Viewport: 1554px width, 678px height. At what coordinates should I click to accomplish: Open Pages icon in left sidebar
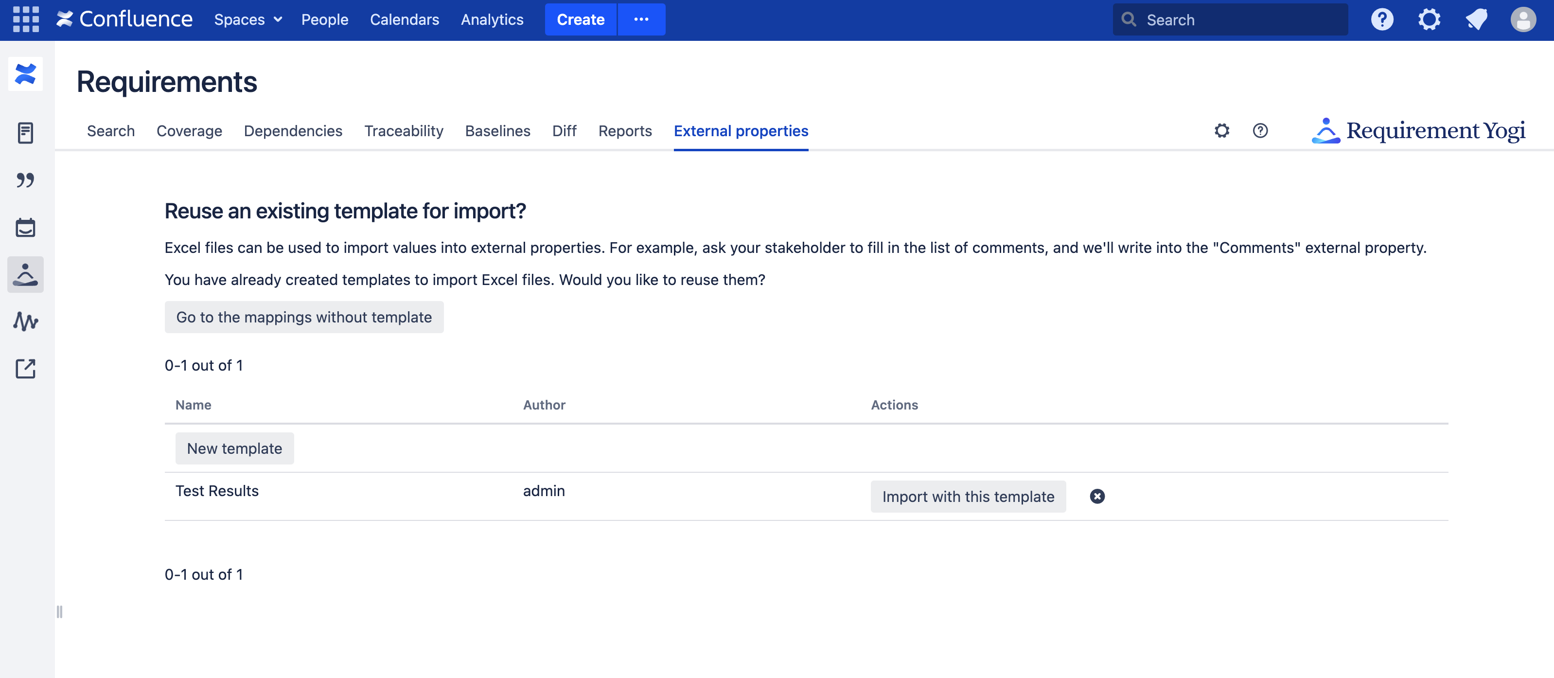pos(25,133)
